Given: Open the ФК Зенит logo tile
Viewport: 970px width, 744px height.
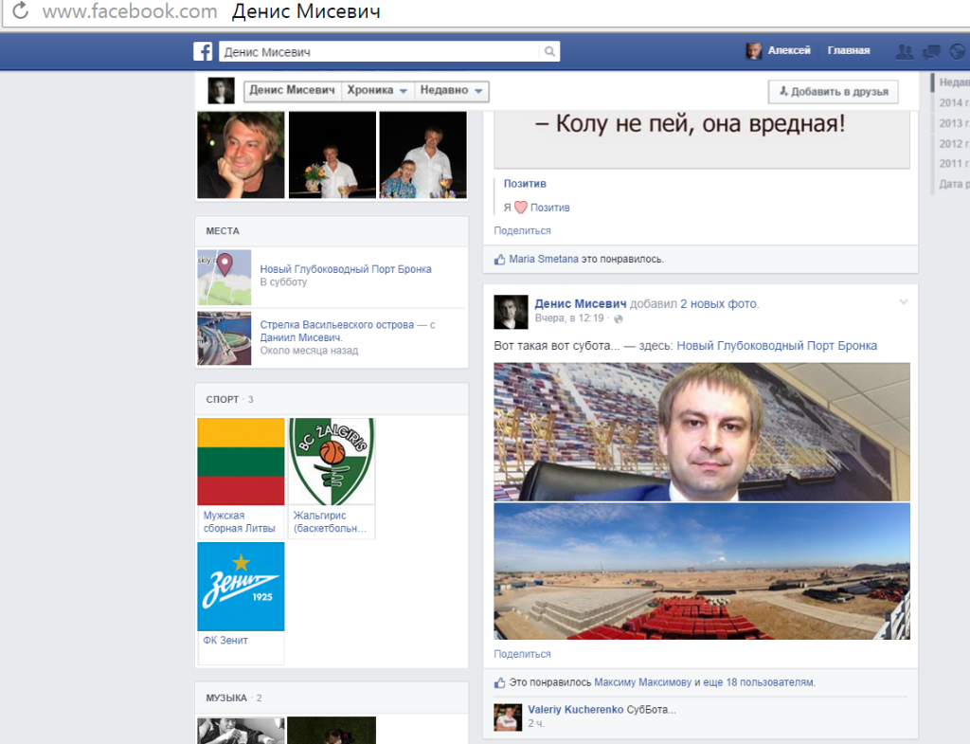Looking at the screenshot, I should click(x=241, y=586).
